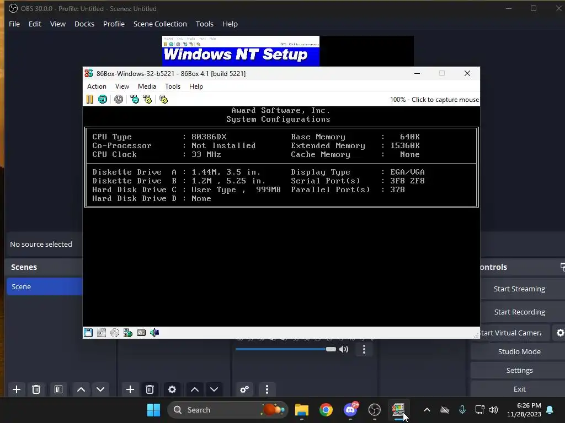Viewport: 565px width, 423px height.
Task: Open the OBS Tools menu
Action: (204, 24)
